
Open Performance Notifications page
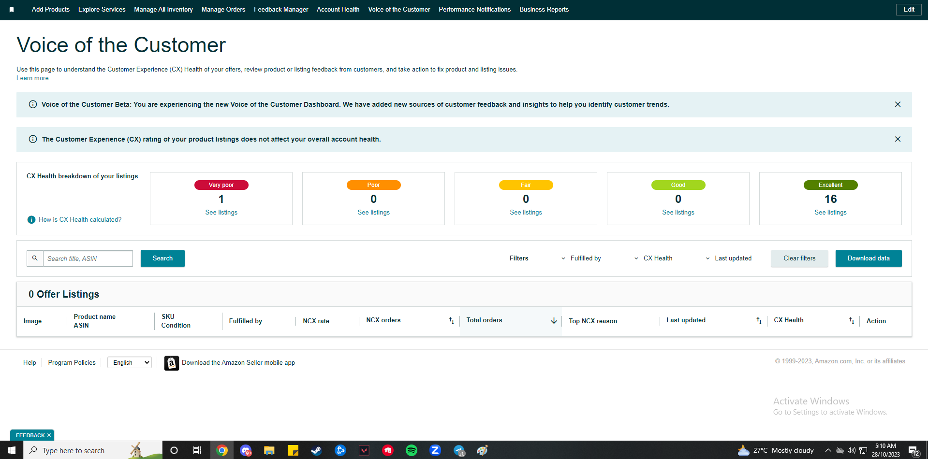click(475, 10)
